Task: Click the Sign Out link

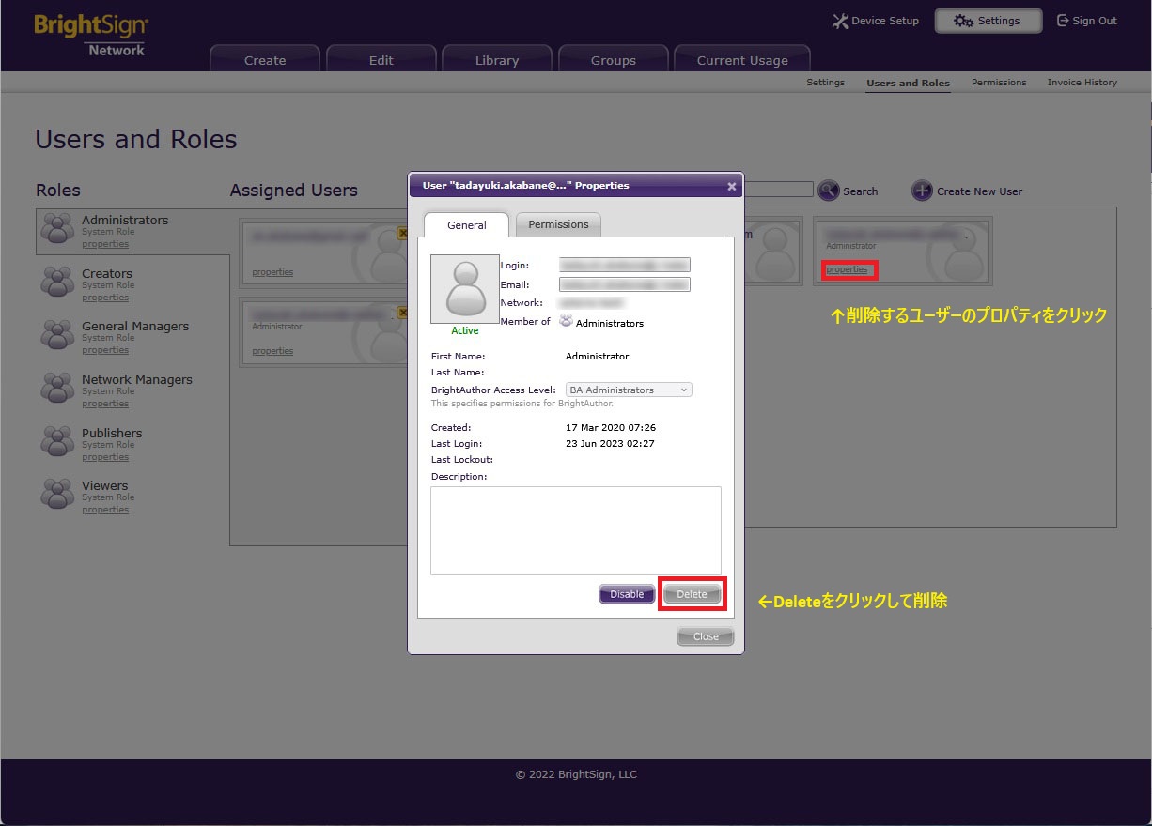Action: (x=1087, y=21)
